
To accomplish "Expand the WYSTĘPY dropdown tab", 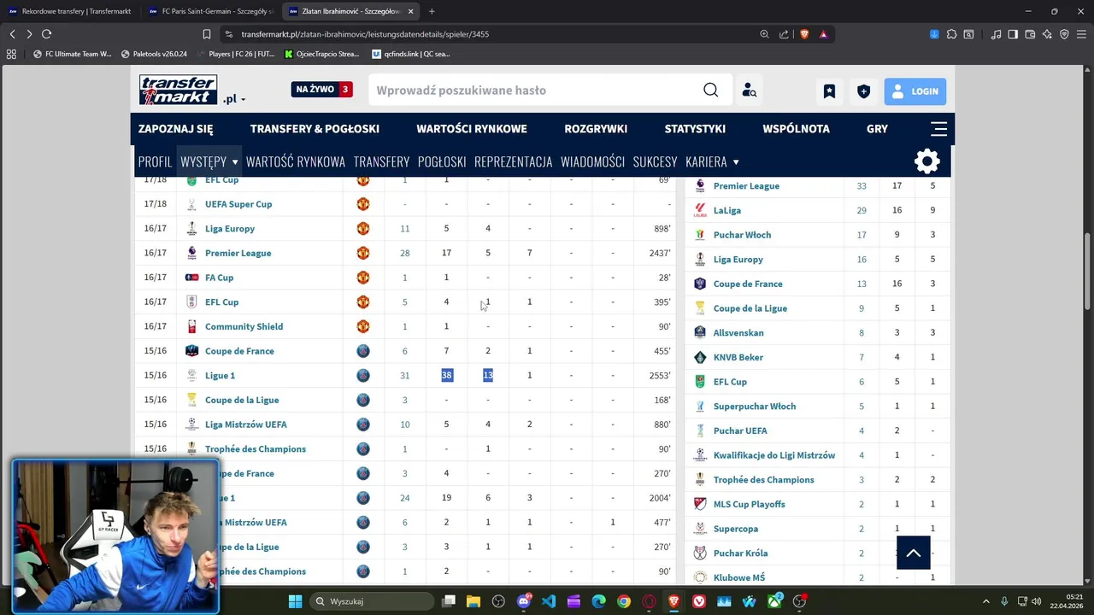I will click(x=209, y=161).
